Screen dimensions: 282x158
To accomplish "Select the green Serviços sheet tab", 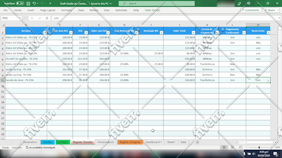I will pyautogui.click(x=63, y=142).
